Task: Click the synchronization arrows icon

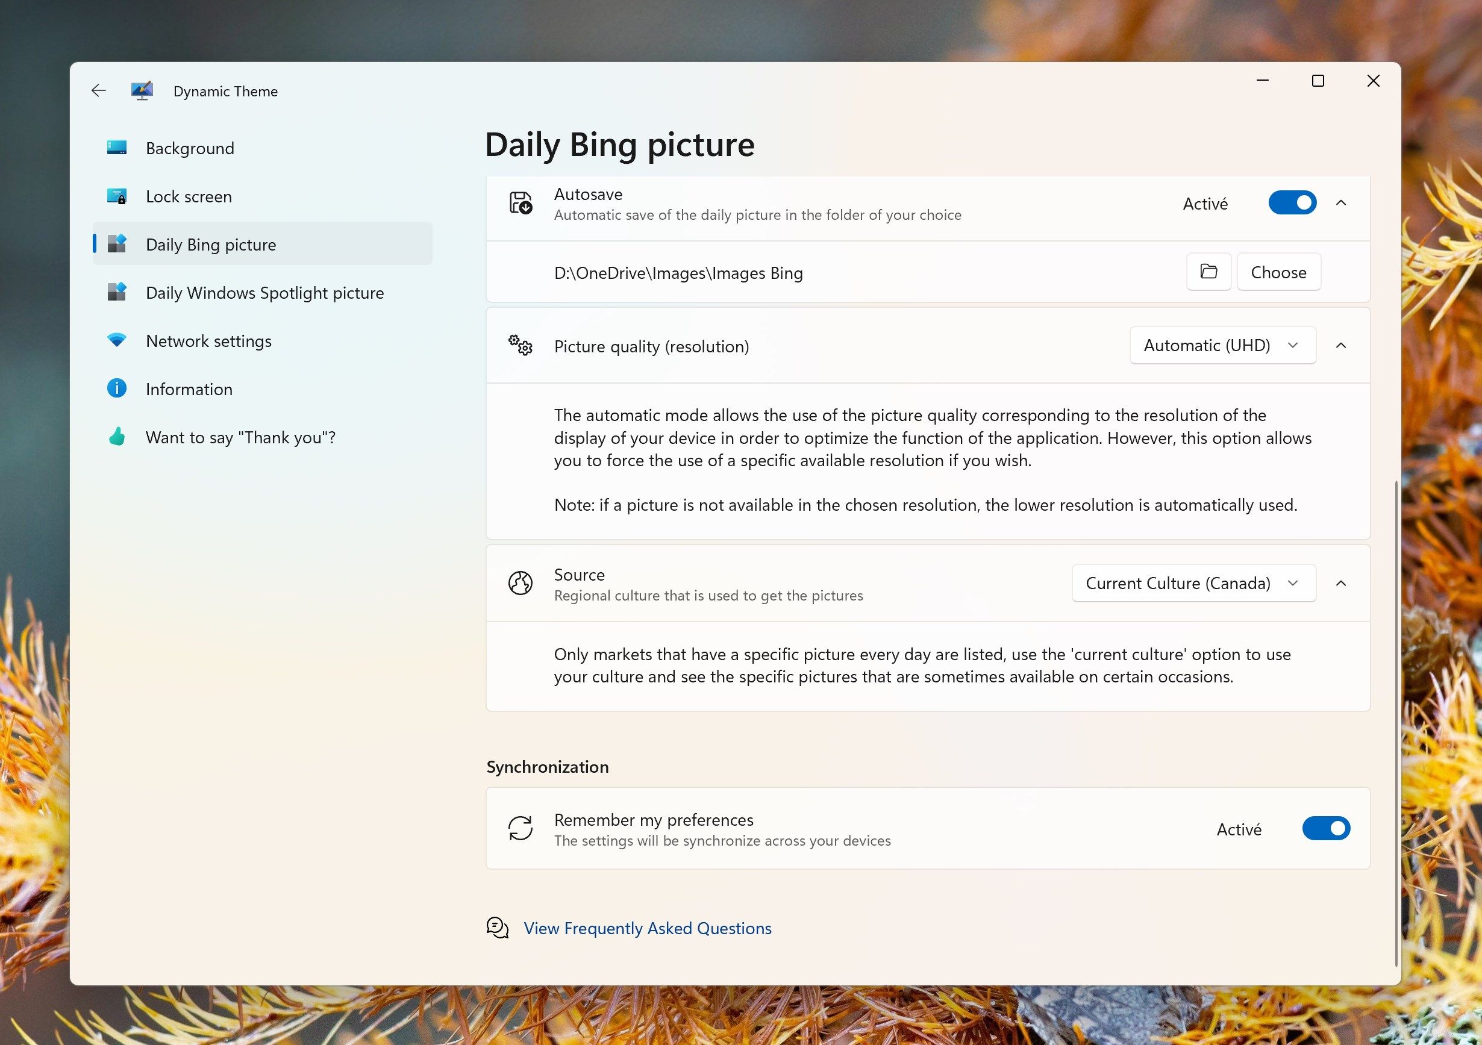Action: pos(521,829)
